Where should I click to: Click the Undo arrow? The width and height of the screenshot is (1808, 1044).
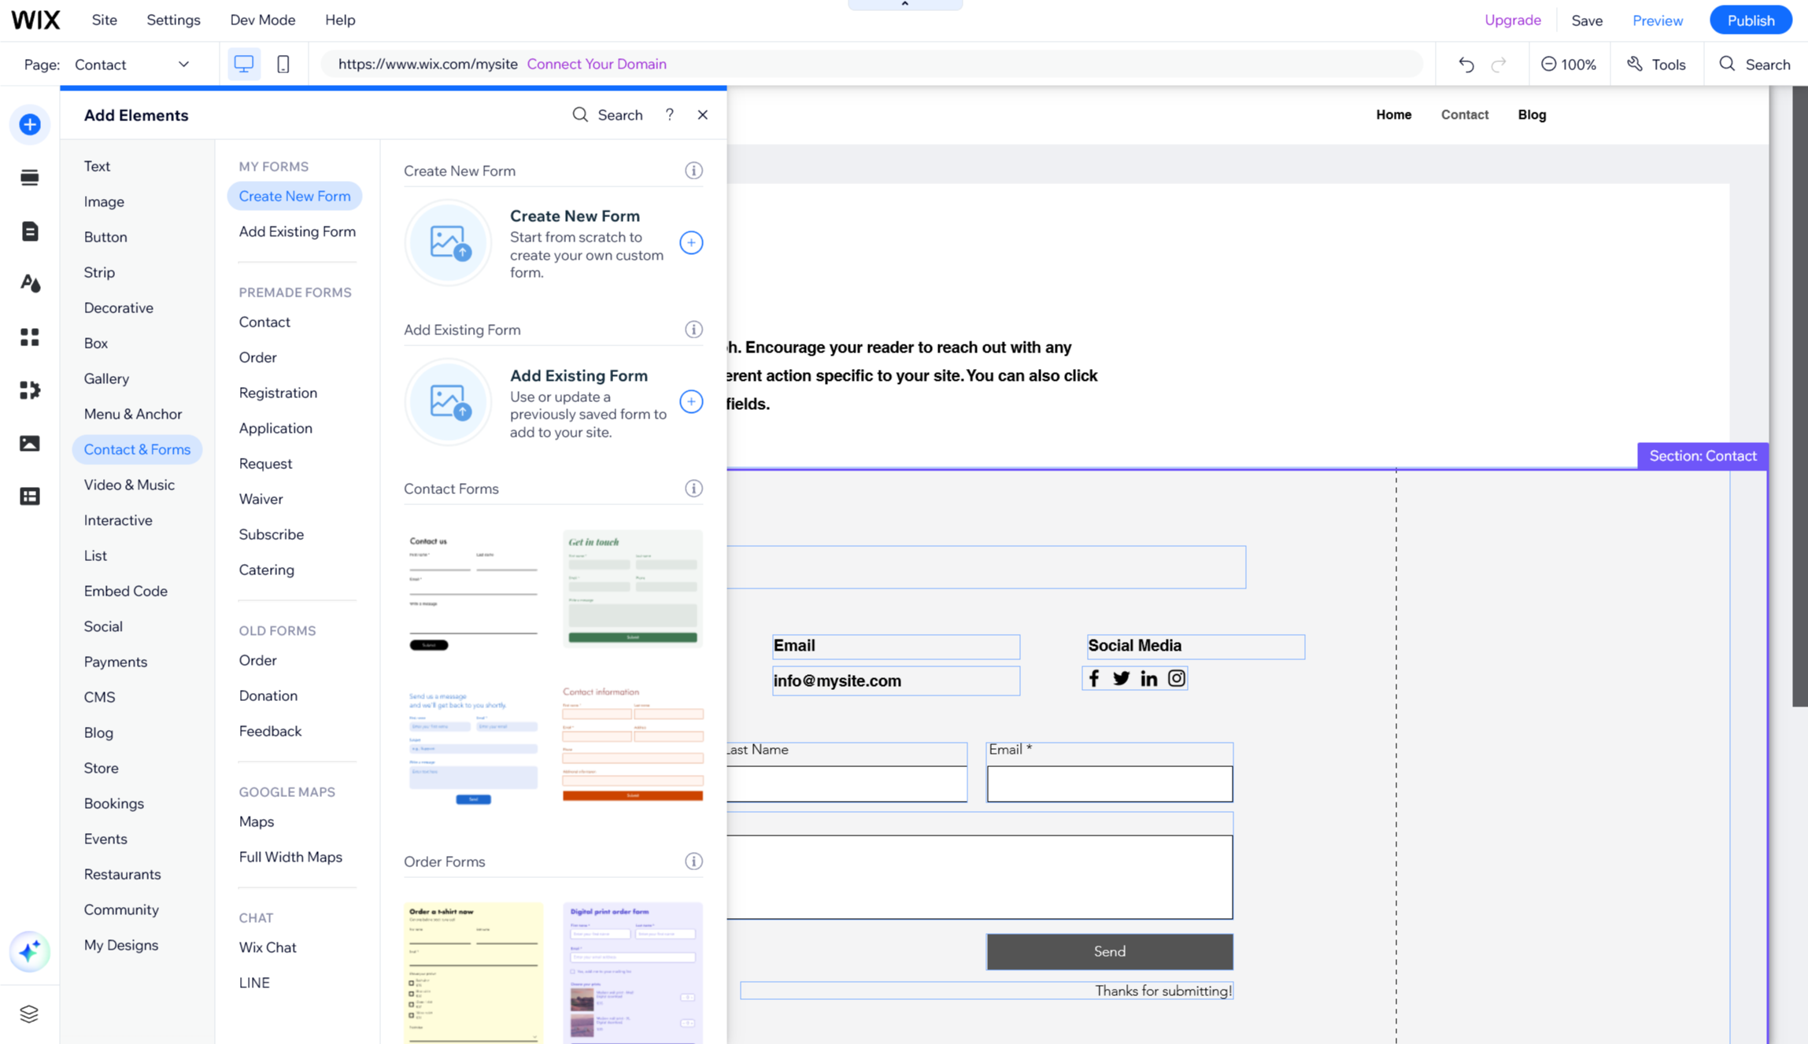[x=1466, y=65]
